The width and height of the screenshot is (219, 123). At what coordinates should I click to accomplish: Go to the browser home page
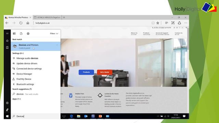28,23
